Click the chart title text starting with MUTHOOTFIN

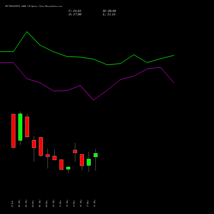(x=34, y=6)
